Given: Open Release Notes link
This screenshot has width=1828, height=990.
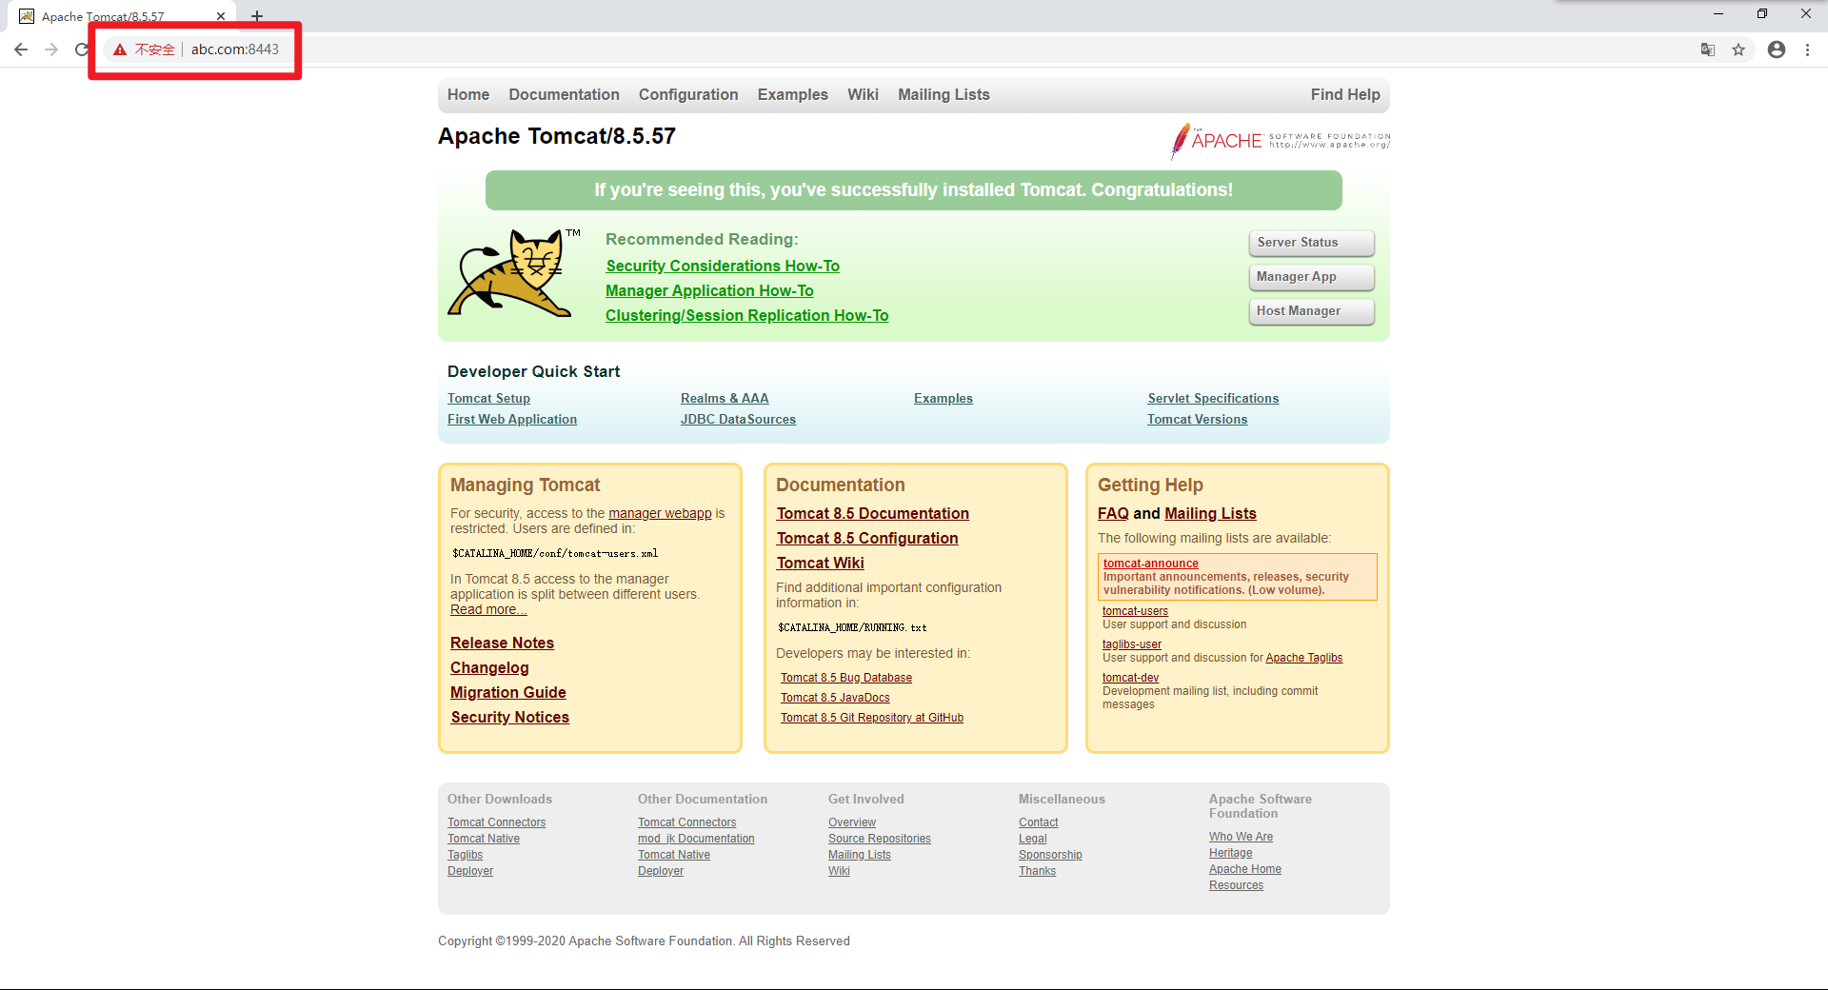Looking at the screenshot, I should point(502,643).
